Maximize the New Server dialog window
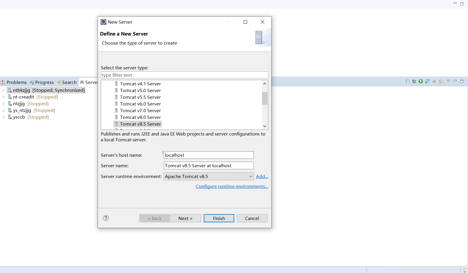468x273 pixels. [245, 22]
